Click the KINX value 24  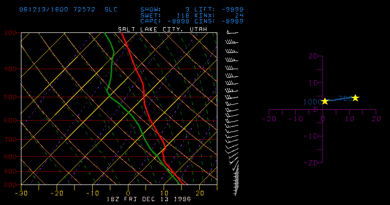pos(239,15)
